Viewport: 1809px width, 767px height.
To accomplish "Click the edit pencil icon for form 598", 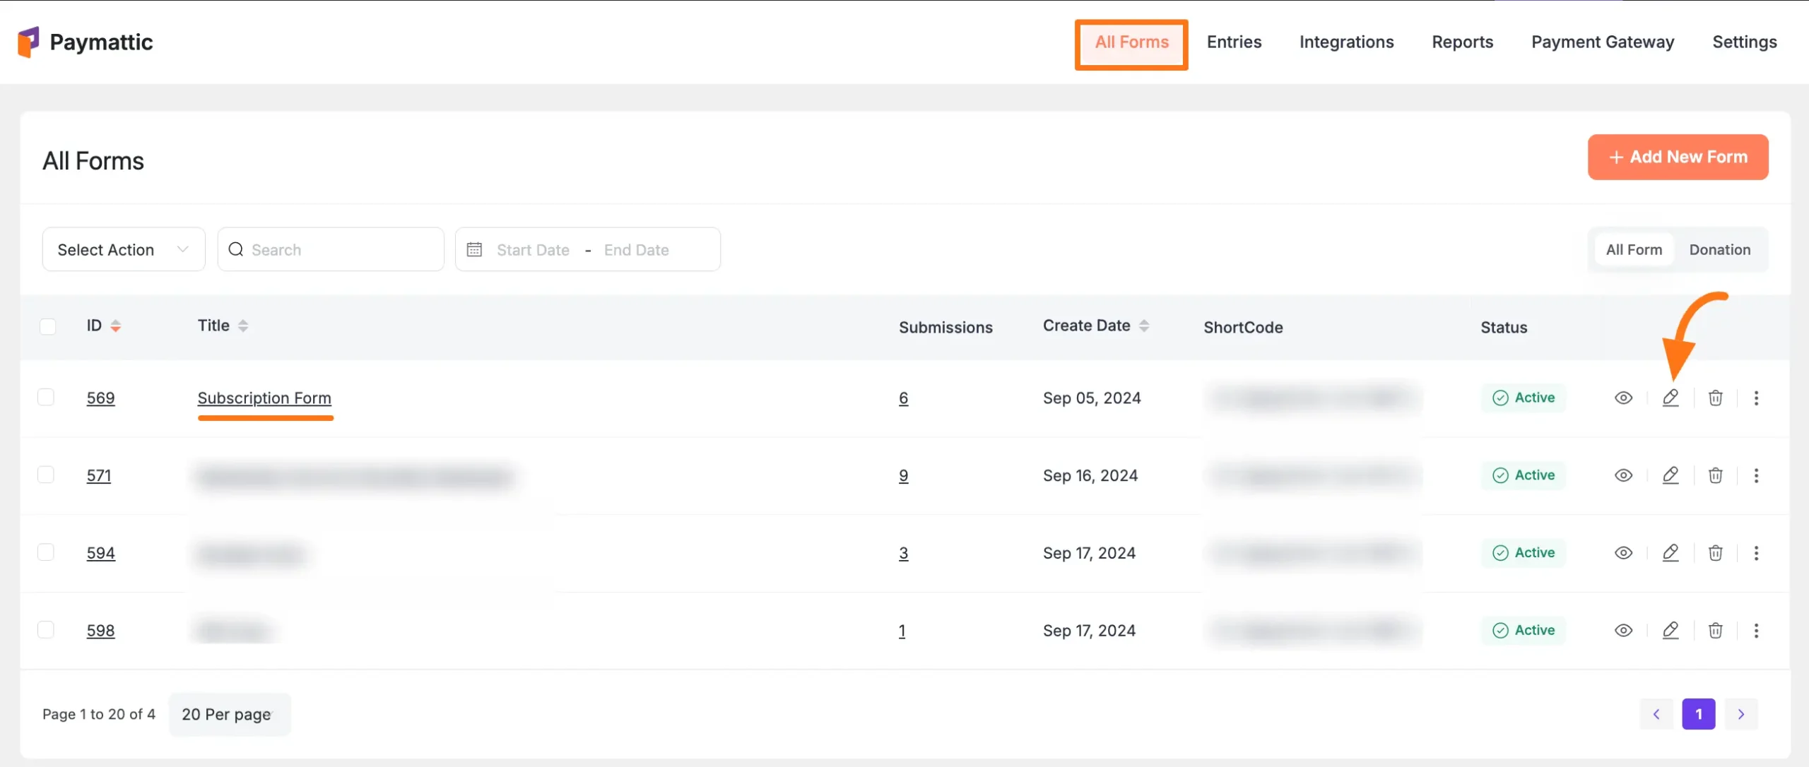I will [1670, 630].
